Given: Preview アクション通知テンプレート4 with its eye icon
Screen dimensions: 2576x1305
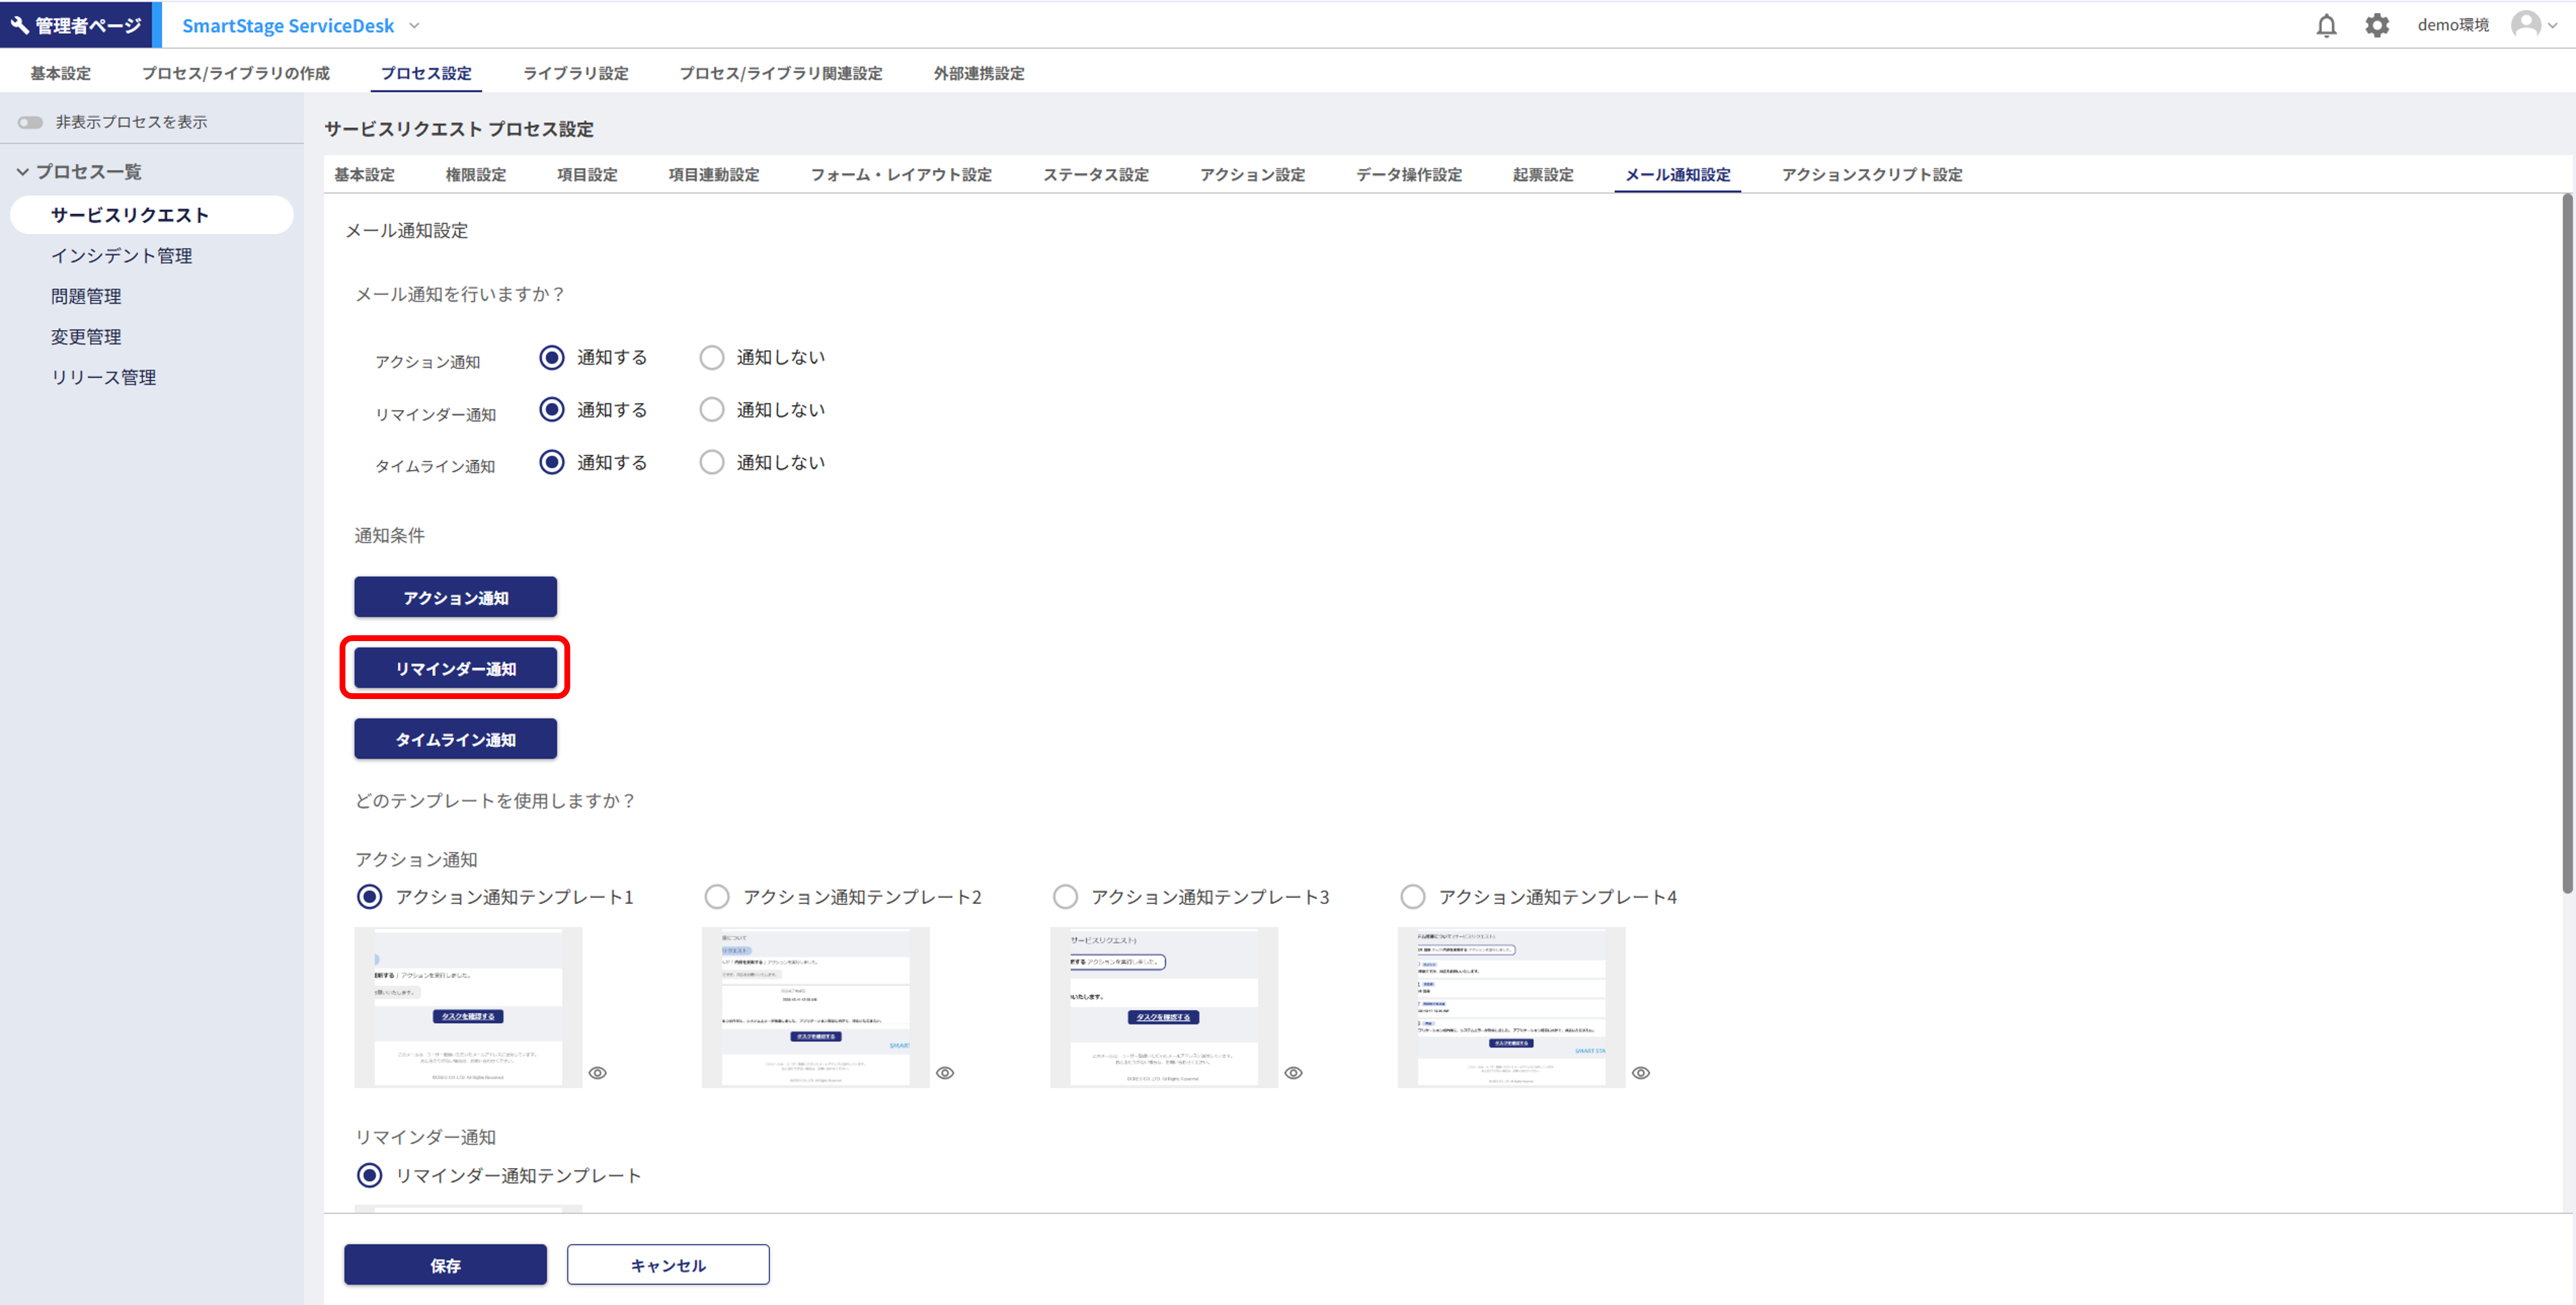Looking at the screenshot, I should coord(1641,1072).
